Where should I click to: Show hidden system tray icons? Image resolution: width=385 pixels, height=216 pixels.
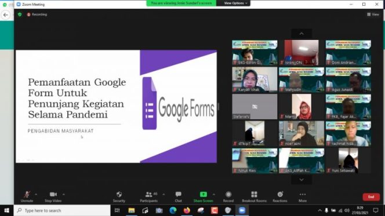pos(319,210)
